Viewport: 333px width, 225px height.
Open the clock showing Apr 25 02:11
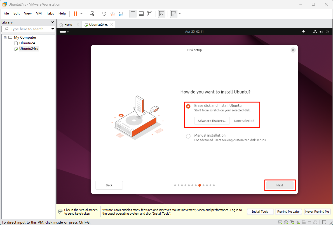click(x=194, y=32)
